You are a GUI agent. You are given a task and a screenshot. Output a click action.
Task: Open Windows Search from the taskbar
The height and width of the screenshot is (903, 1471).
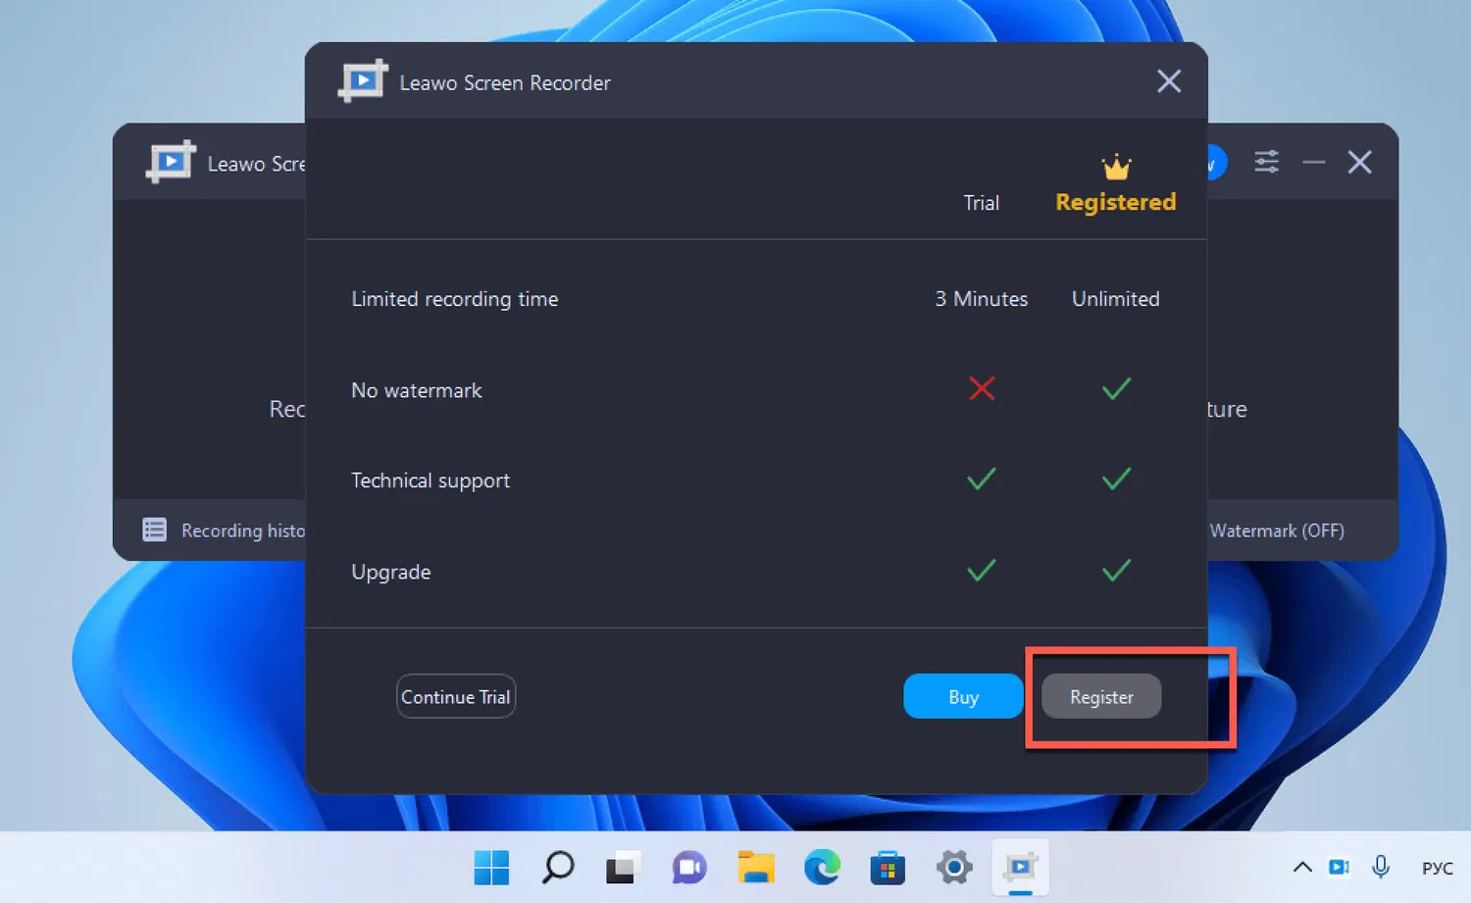tap(558, 867)
